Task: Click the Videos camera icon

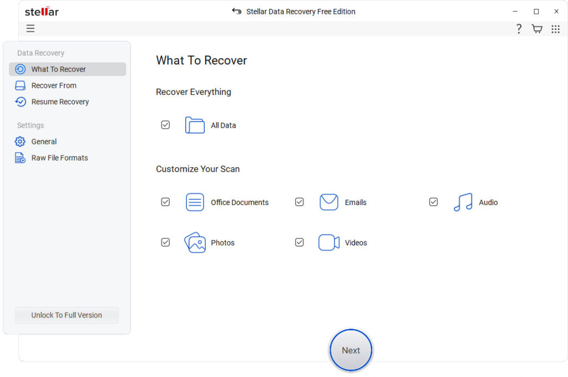Action: pyautogui.click(x=329, y=243)
